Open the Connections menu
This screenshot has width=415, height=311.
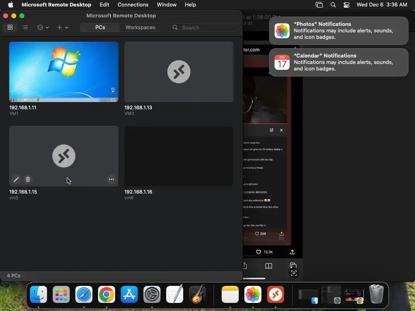133,4
